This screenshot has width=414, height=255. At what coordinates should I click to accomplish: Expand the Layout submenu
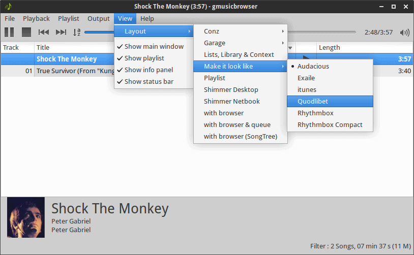(x=154, y=31)
